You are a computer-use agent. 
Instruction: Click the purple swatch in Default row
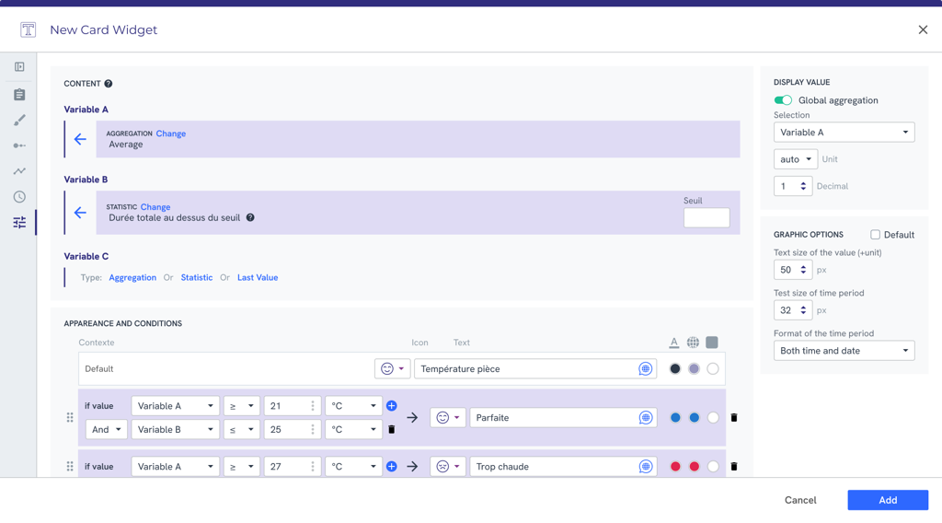click(x=694, y=369)
